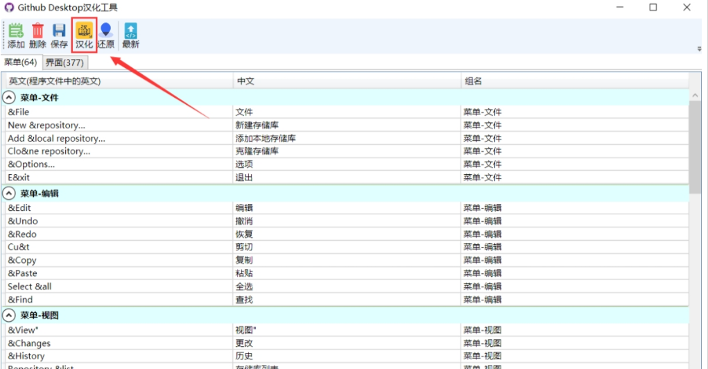Image resolution: width=708 pixels, height=369 pixels.
Task: Select the &Undo row
Action: coord(347,221)
